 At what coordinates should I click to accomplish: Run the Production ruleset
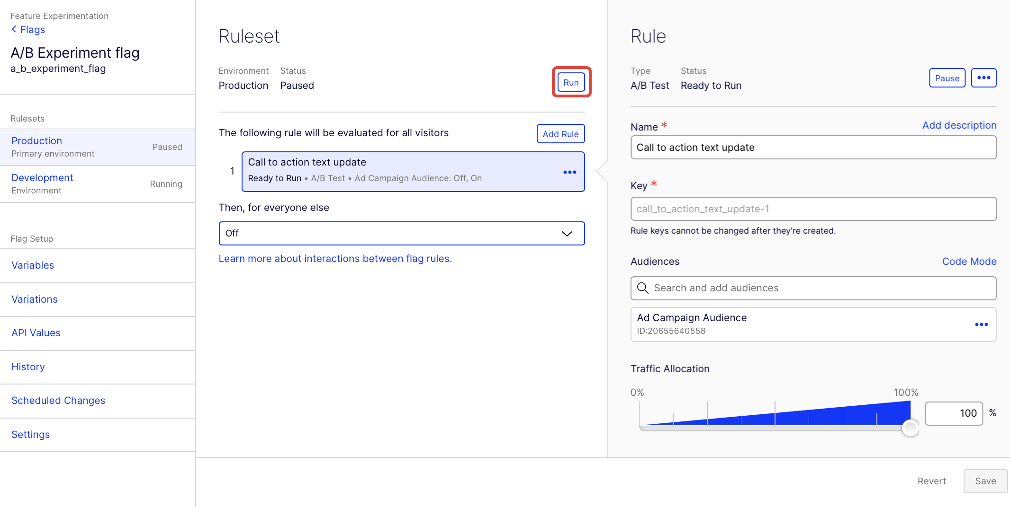pyautogui.click(x=571, y=82)
